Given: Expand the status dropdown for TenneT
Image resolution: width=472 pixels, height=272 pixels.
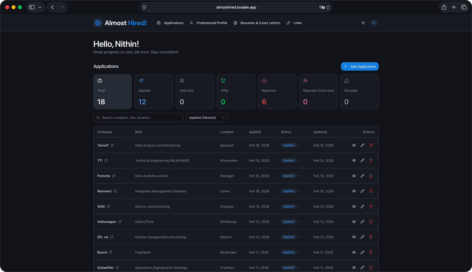Looking at the screenshot, I should click(299, 145).
